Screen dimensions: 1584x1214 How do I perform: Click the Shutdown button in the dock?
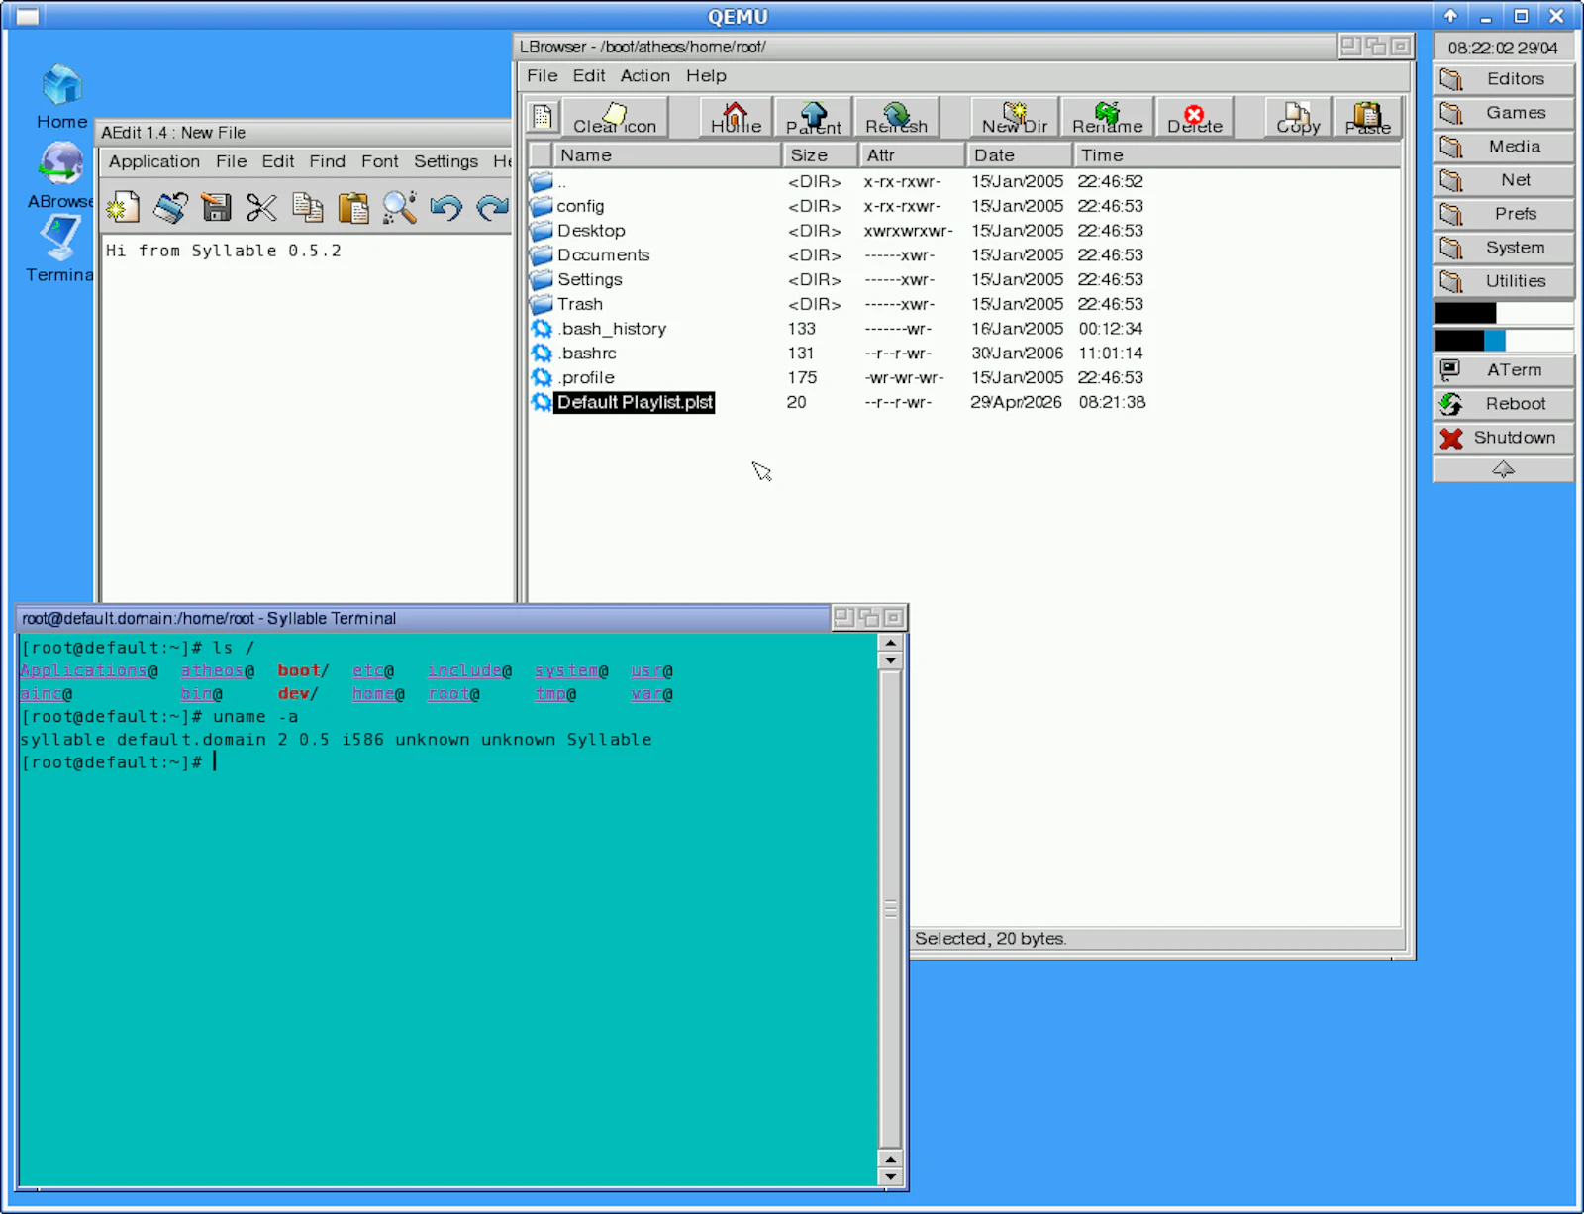pyautogui.click(x=1503, y=438)
